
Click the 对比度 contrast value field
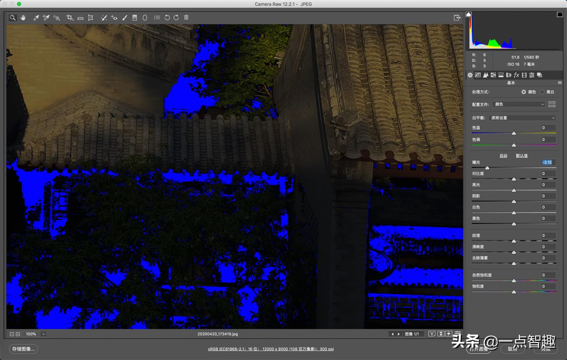tap(549, 174)
